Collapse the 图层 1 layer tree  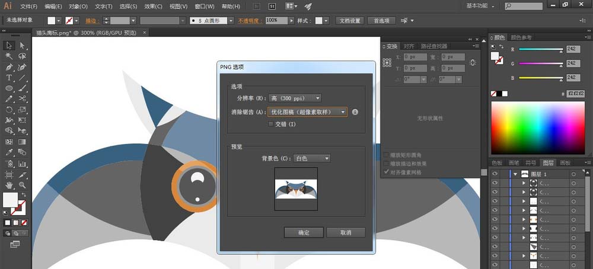click(x=515, y=174)
